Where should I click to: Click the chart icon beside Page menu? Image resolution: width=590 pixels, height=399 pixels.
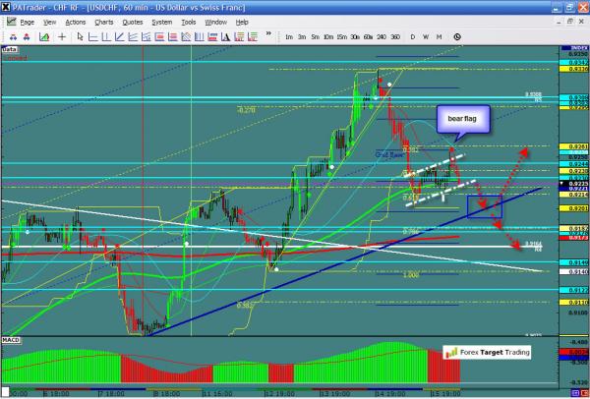[12, 22]
